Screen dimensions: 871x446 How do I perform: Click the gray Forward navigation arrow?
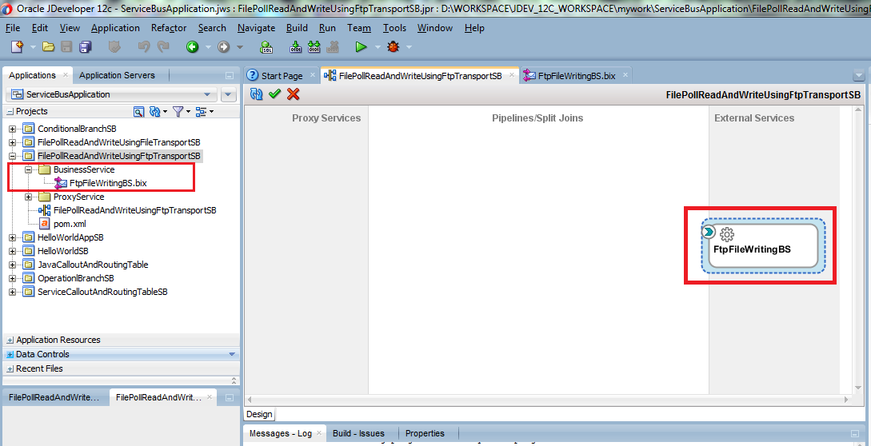tap(223, 47)
